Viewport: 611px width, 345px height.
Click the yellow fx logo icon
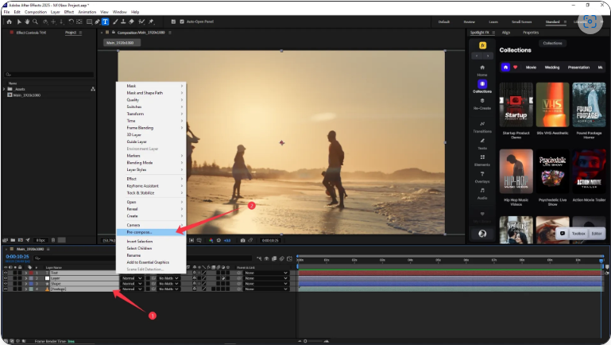(482, 45)
